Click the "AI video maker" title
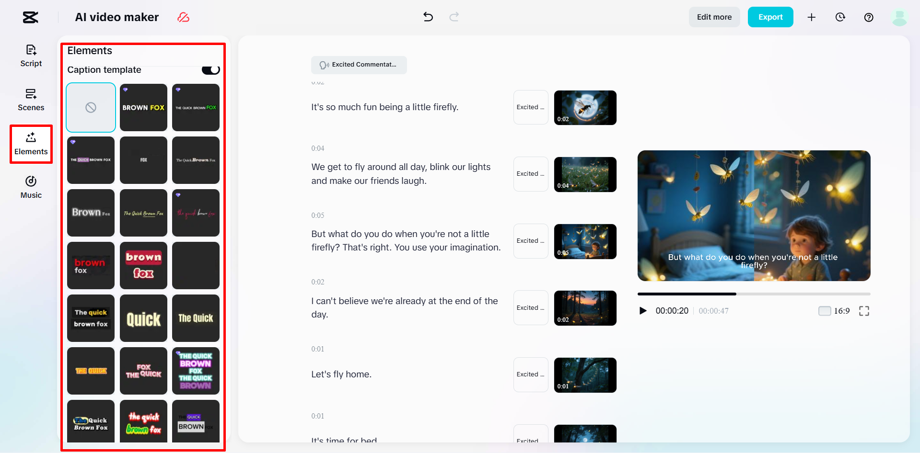The width and height of the screenshot is (920, 453). pyautogui.click(x=117, y=17)
